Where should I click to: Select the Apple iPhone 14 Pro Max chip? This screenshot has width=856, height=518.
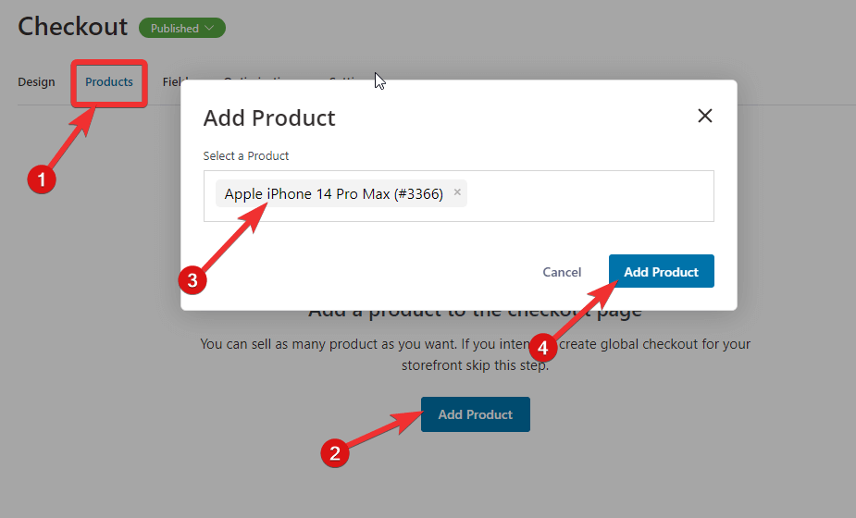point(333,193)
